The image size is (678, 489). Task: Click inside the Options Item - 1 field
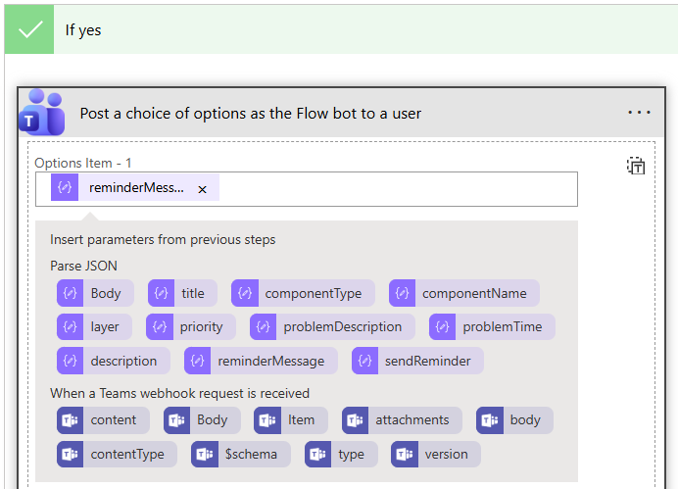[392, 189]
